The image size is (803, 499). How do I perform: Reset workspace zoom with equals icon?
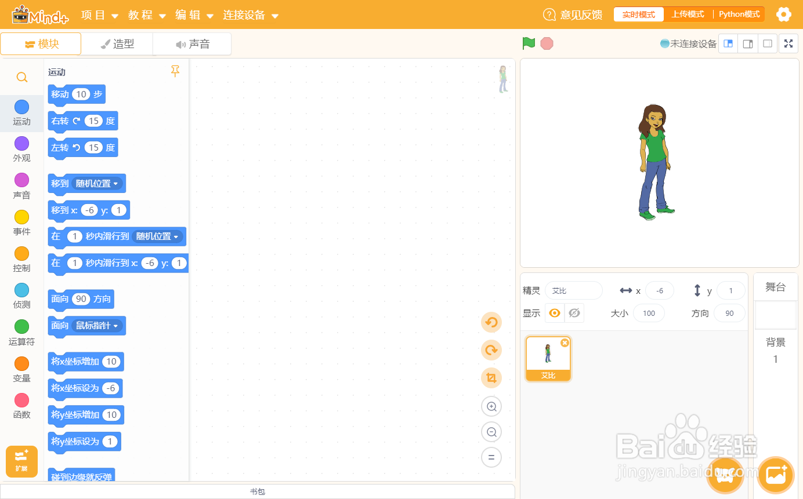pyautogui.click(x=491, y=457)
